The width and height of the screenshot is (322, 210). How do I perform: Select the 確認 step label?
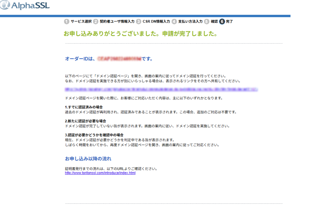pos(214,22)
